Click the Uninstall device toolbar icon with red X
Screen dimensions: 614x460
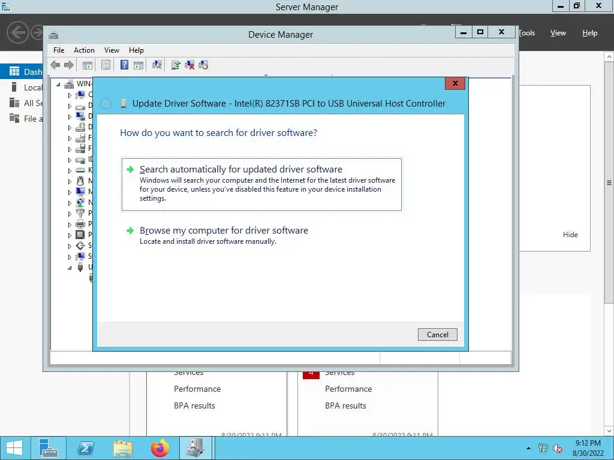[x=189, y=65]
